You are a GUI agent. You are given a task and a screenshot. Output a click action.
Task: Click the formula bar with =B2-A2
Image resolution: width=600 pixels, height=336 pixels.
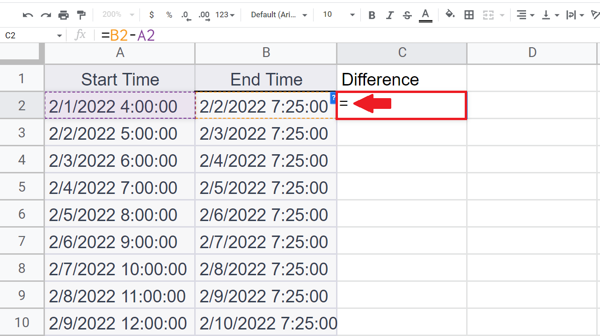[x=346, y=35]
